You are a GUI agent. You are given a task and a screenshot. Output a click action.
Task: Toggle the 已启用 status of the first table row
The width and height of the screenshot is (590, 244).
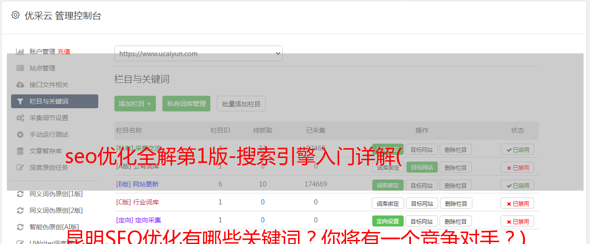click(518, 150)
